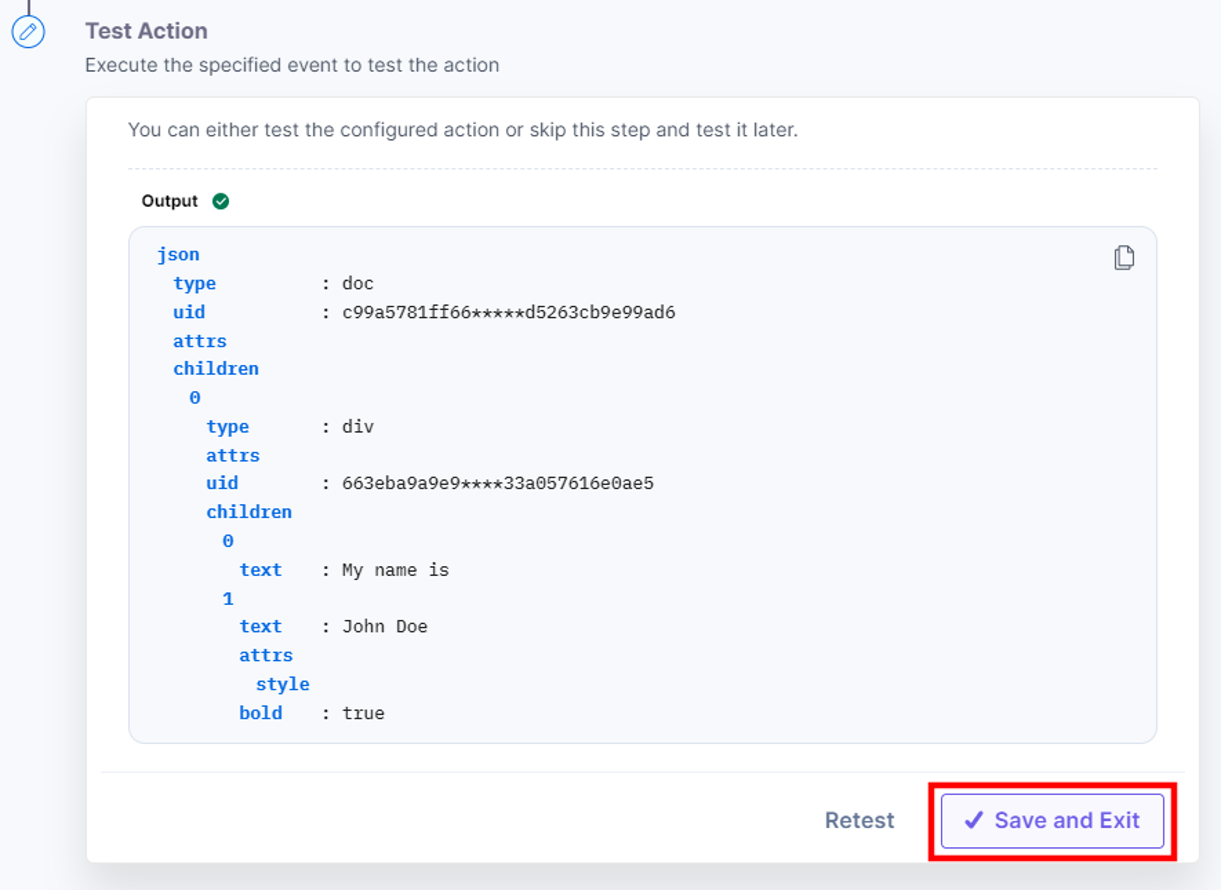Viewport: 1221px width, 890px height.
Task: Click the text key for My name is
Action: coord(260,570)
